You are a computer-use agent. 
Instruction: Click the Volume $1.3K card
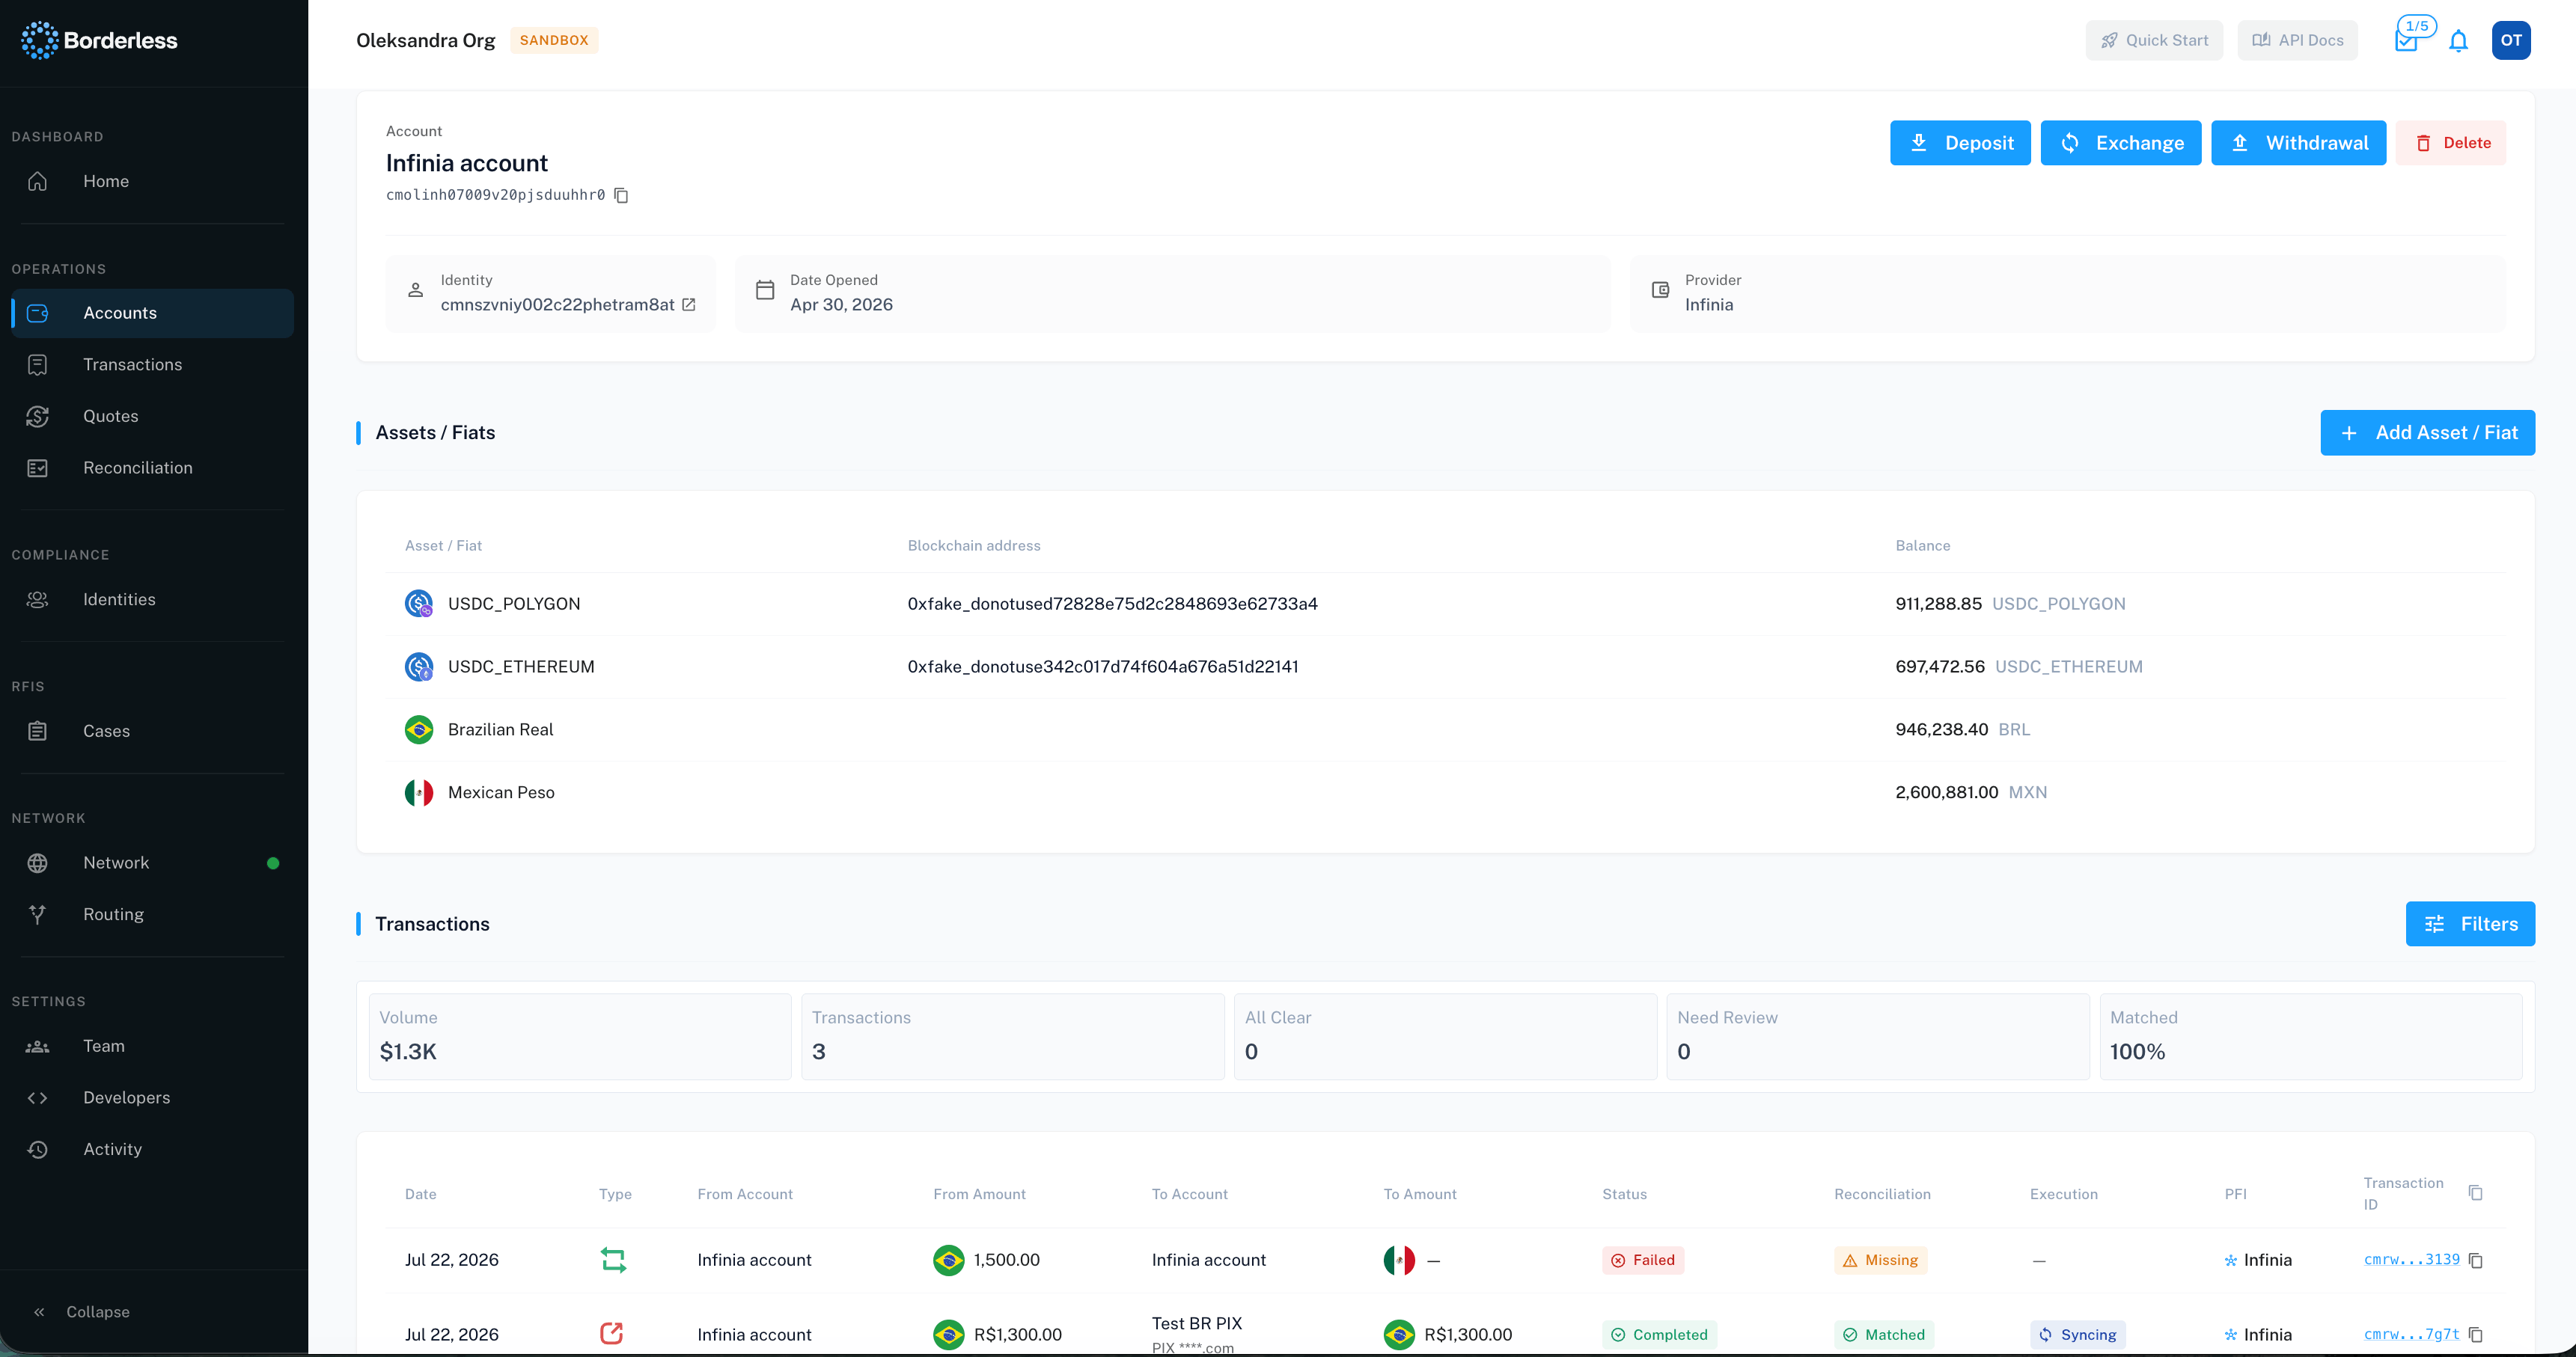pos(580,1036)
